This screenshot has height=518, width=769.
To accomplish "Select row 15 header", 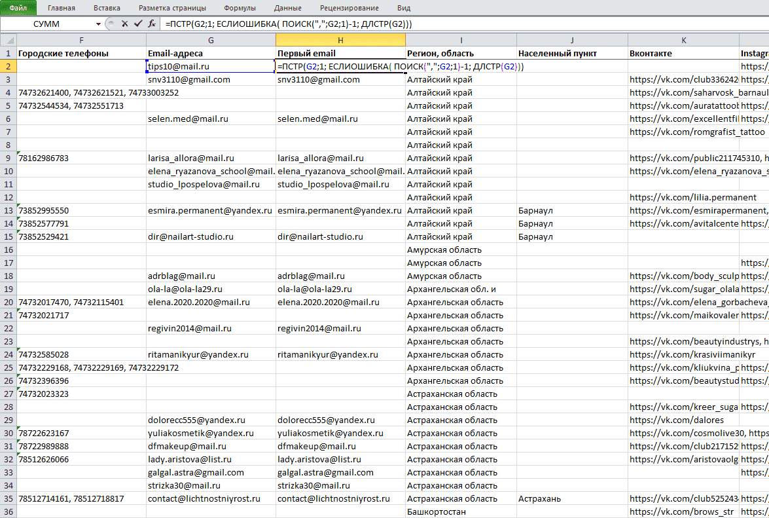I will (x=9, y=236).
